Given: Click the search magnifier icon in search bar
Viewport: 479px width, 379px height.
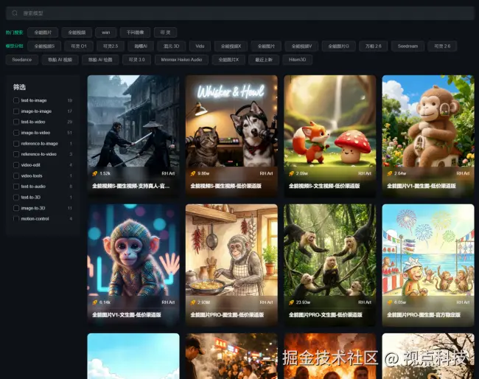Looking at the screenshot, I should coord(15,13).
